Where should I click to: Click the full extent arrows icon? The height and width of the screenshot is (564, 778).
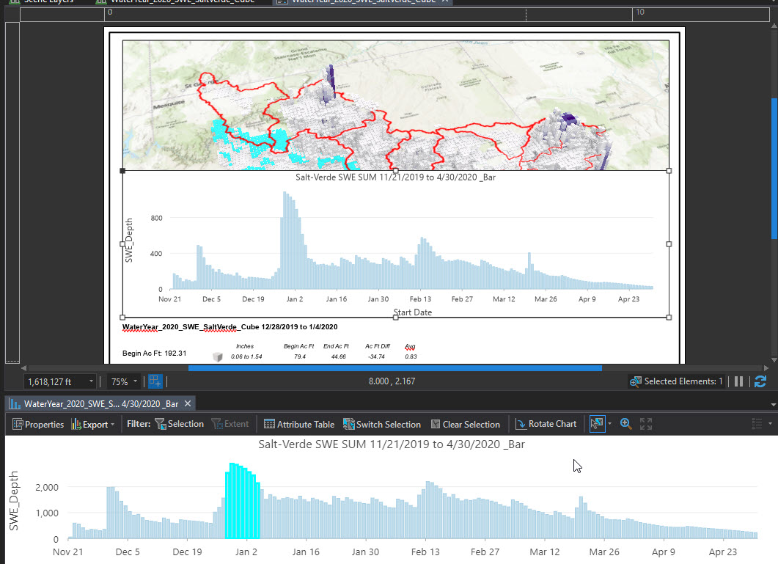pos(645,424)
